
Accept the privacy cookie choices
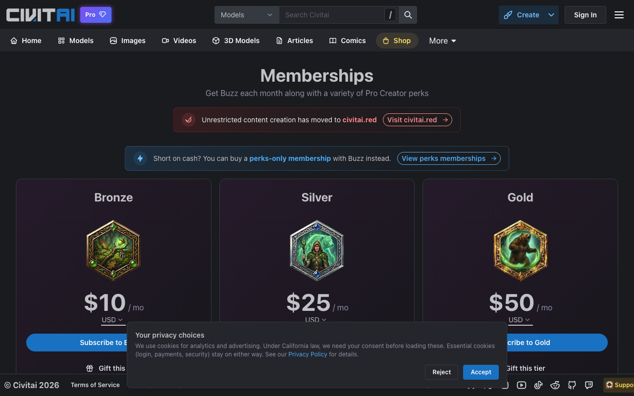[x=481, y=372]
